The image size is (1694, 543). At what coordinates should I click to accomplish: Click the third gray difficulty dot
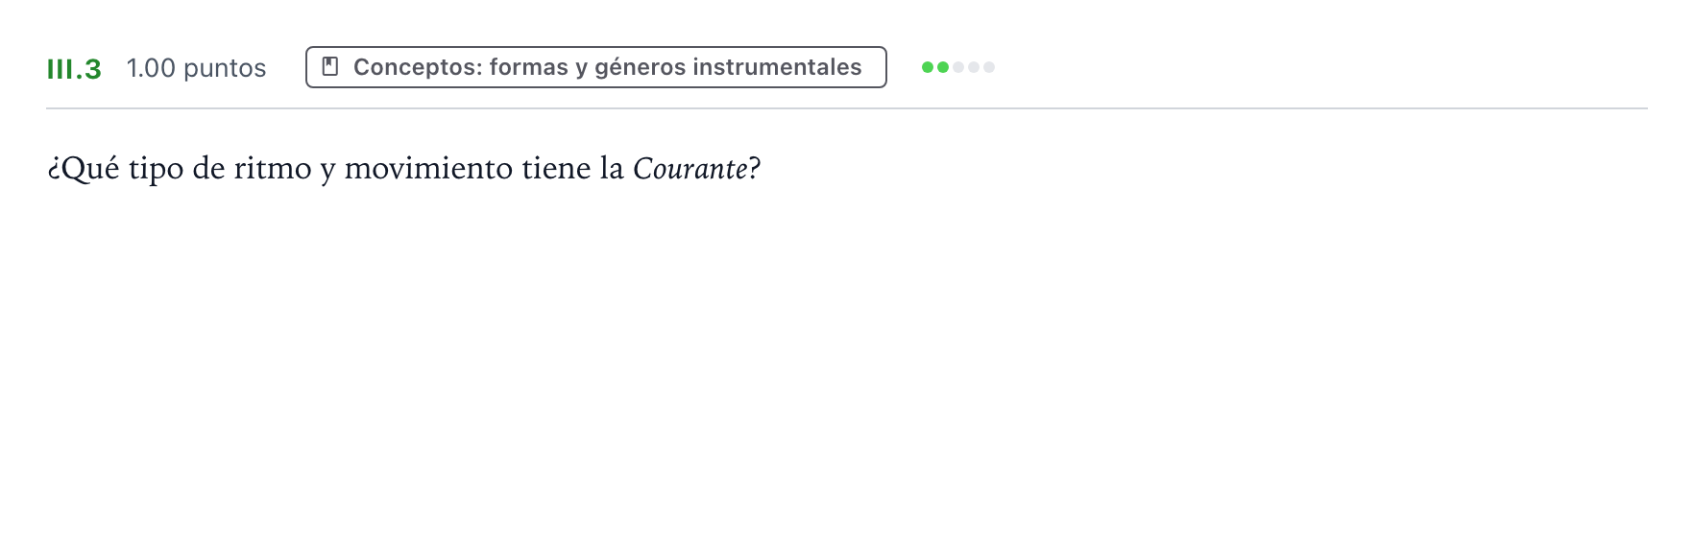point(958,67)
